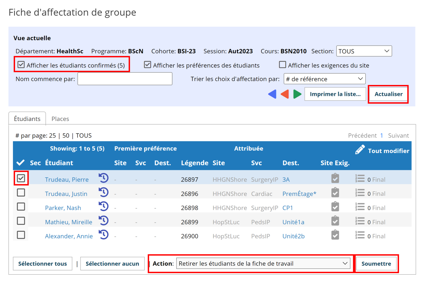Check the checkbox for Mathieu, Mireille
421x281 pixels.
coord(21,221)
